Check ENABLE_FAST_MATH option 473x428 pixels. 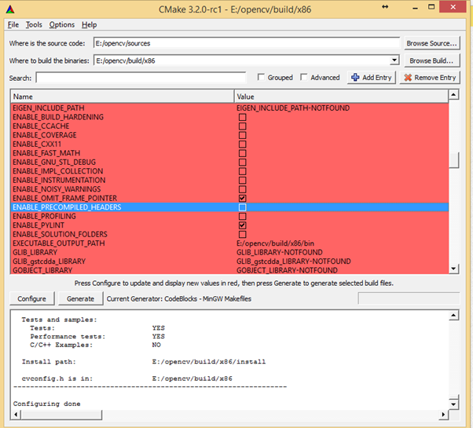[x=242, y=153]
